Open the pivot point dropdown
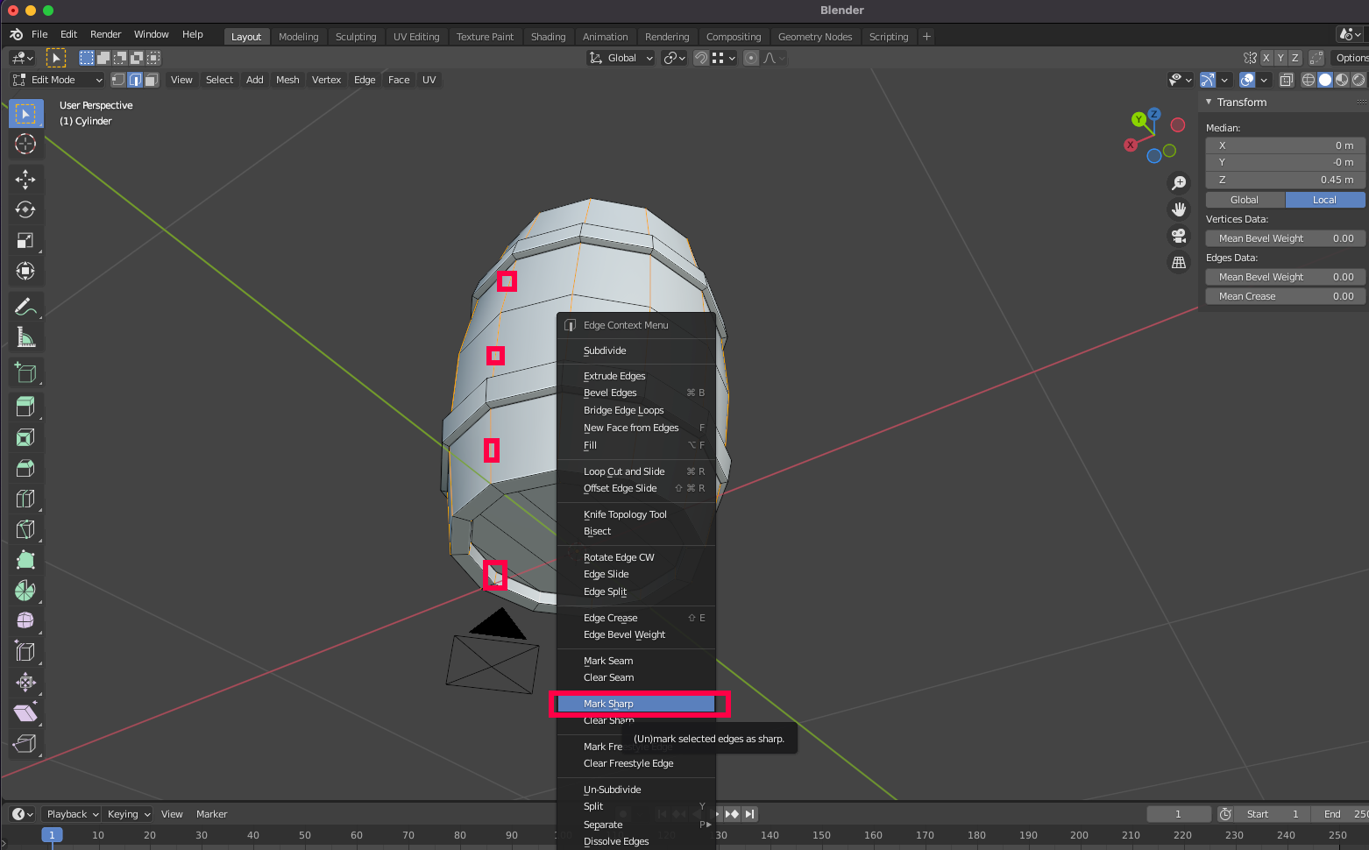Screen dimensions: 1369x850 (x=674, y=58)
